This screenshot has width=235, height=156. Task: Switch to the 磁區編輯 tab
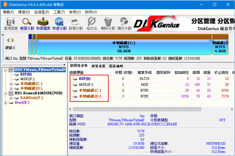116,66
